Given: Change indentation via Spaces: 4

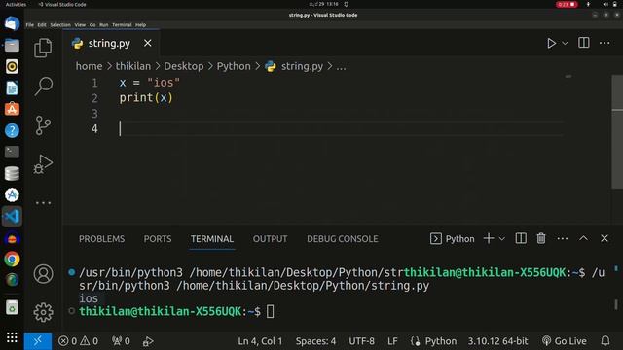Looking at the screenshot, I should 315,341.
